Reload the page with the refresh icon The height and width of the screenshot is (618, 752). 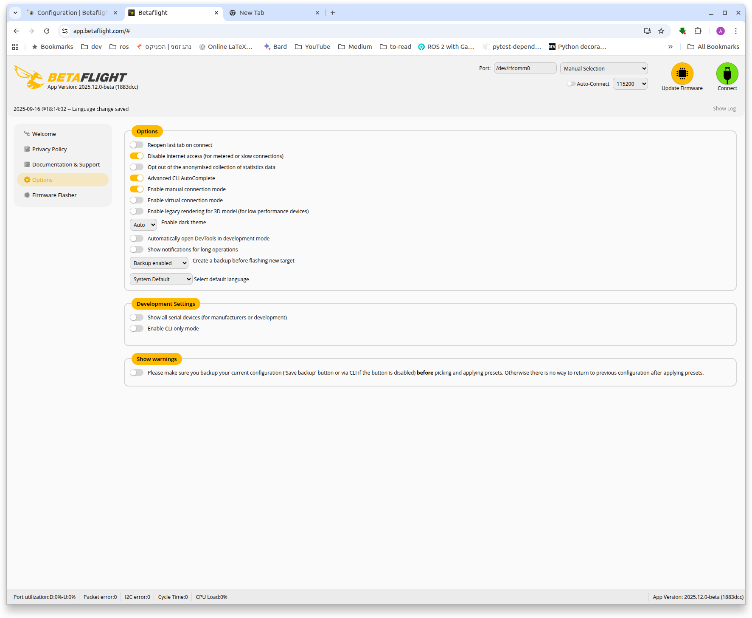coord(47,31)
